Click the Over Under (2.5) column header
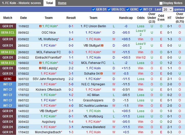Screen dimensions: 185x135 coord(152,18)
